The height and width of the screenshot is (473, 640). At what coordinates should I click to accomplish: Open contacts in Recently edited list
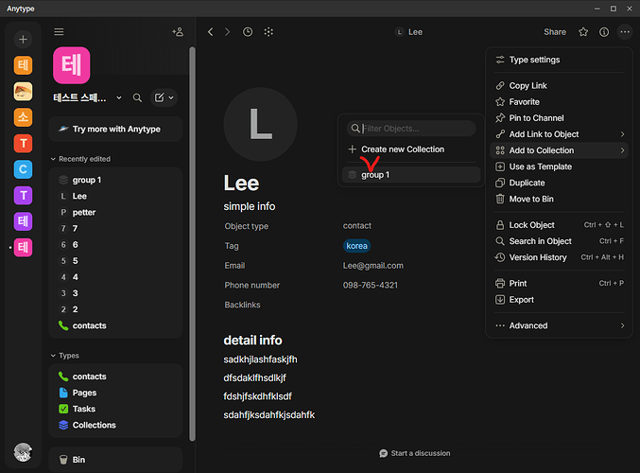(115, 325)
